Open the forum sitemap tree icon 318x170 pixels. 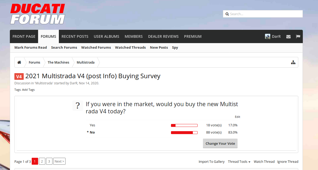click(x=293, y=62)
